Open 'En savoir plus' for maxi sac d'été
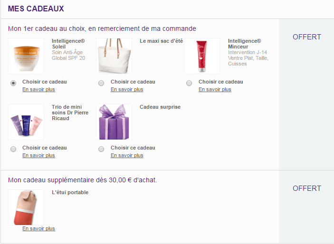 [x=127, y=89]
